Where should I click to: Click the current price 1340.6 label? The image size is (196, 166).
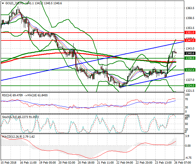190,53
